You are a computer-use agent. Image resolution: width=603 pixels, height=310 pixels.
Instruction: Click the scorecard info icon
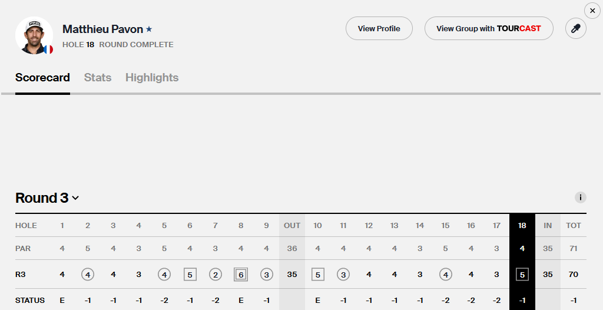(580, 198)
